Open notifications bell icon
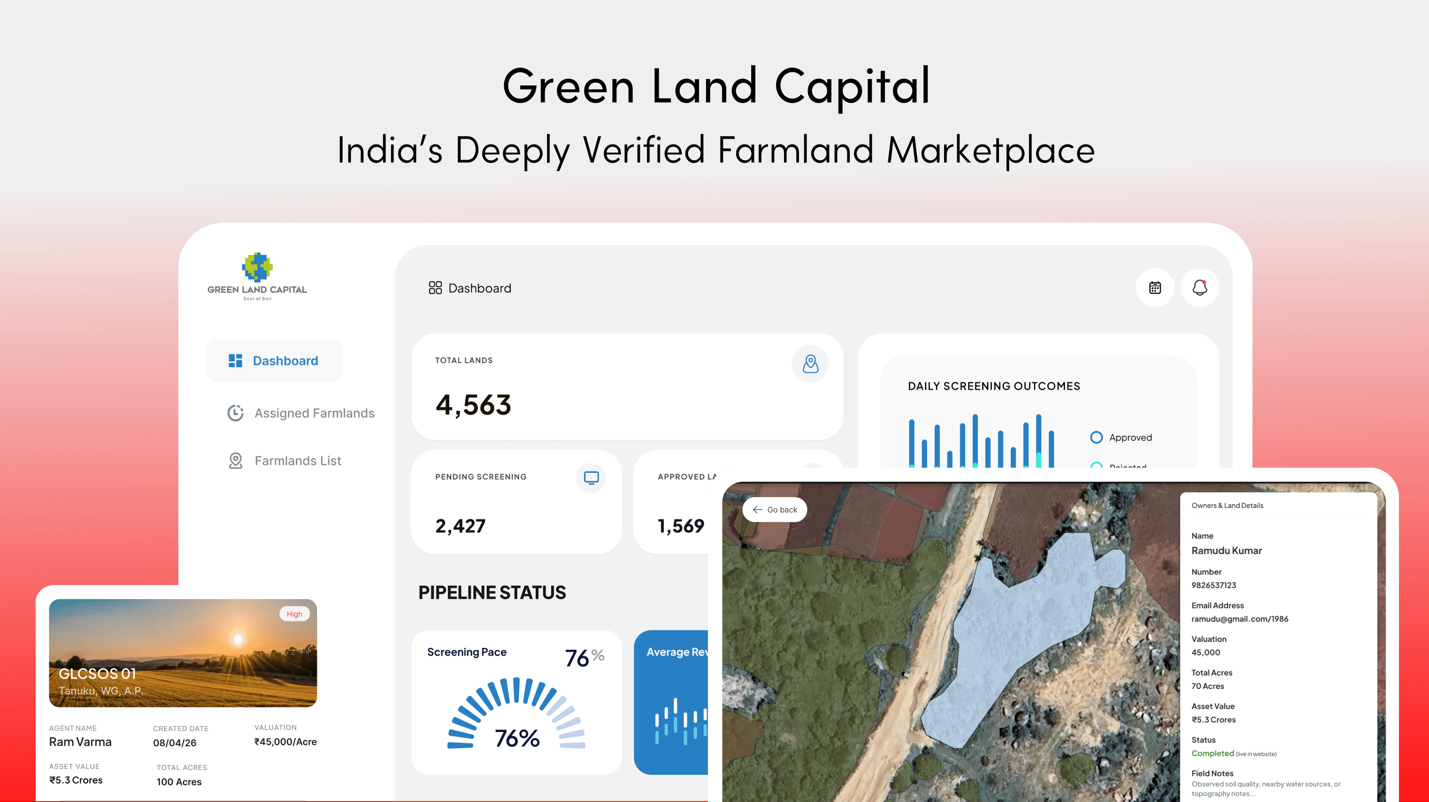The width and height of the screenshot is (1429, 802). (1199, 287)
